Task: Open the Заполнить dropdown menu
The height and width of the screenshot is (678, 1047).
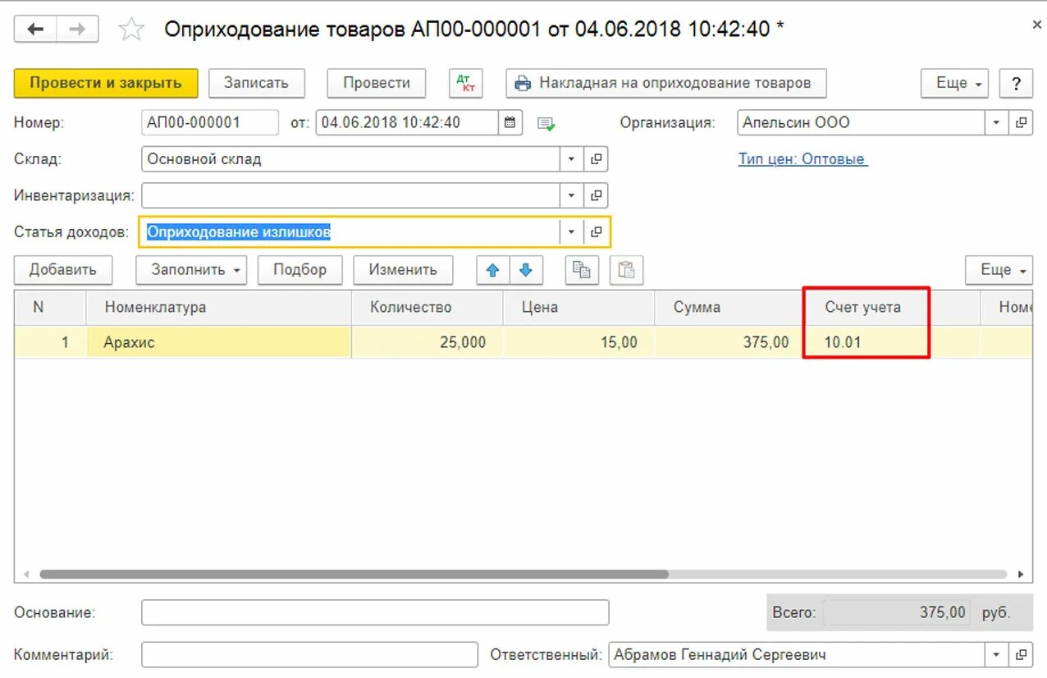Action: (x=191, y=270)
